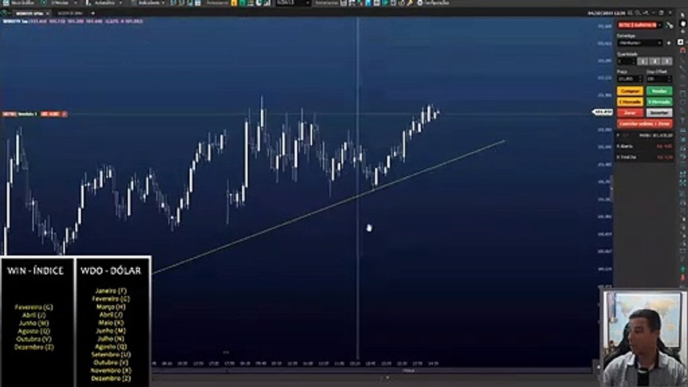
Task: Focus the Quantidade input field
Action: coord(626,61)
